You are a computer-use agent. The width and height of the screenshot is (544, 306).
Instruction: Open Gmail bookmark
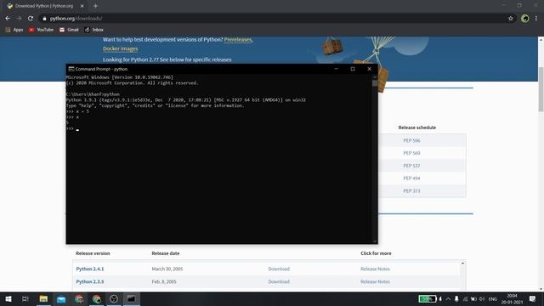pyautogui.click(x=69, y=30)
